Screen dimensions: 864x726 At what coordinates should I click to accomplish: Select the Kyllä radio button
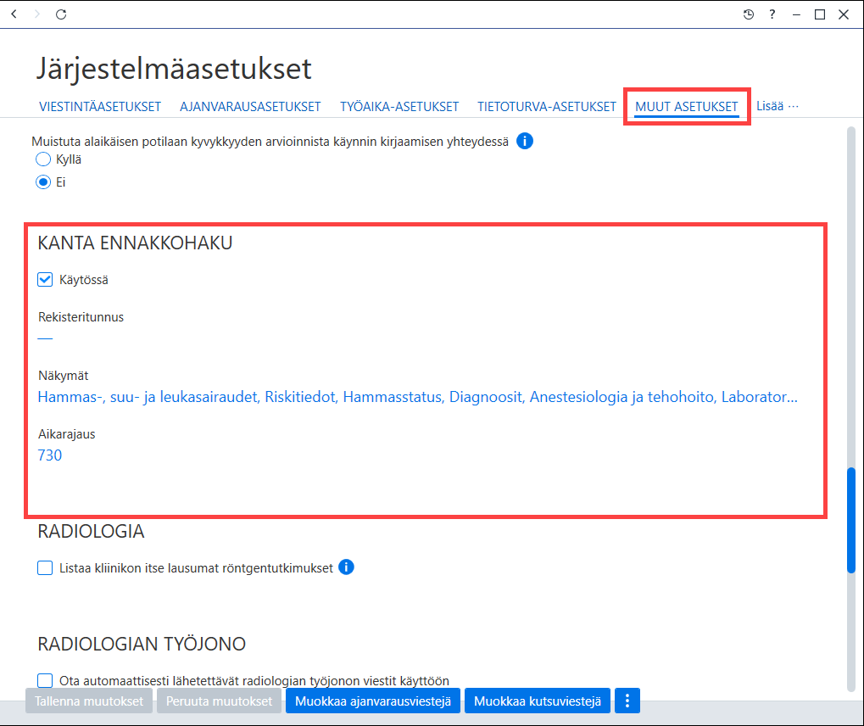[x=43, y=159]
